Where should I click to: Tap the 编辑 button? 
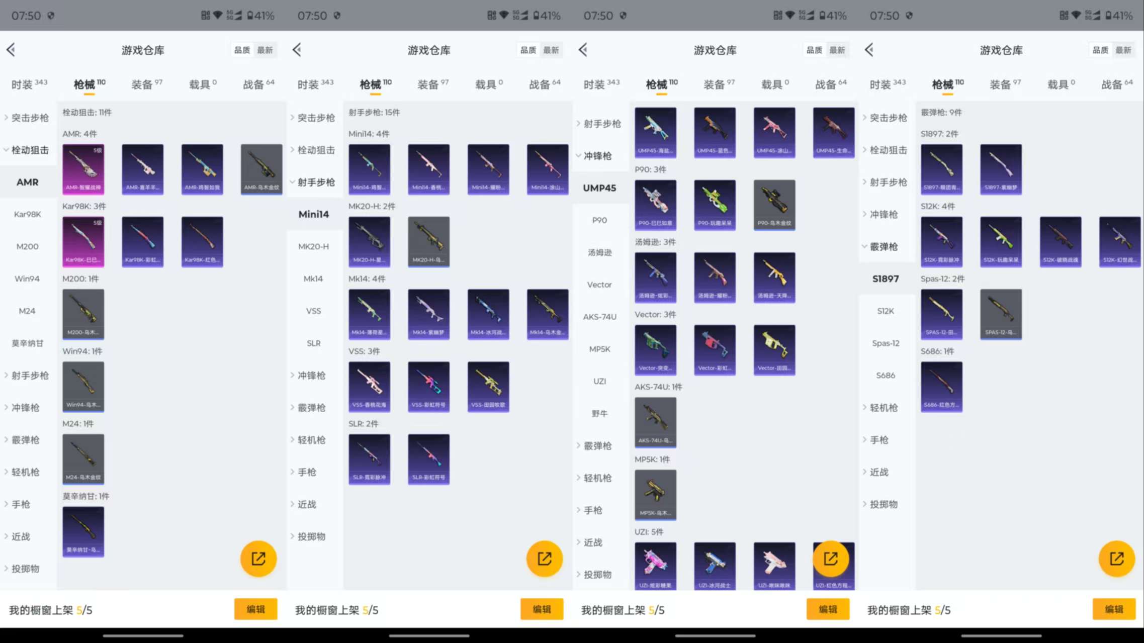pos(255,609)
